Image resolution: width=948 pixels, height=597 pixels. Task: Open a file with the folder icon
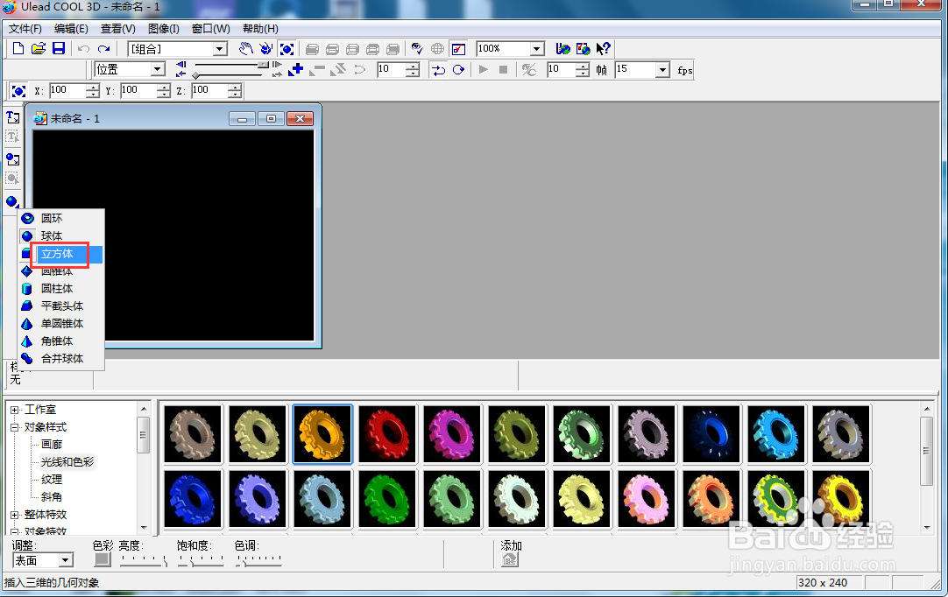click(38, 49)
